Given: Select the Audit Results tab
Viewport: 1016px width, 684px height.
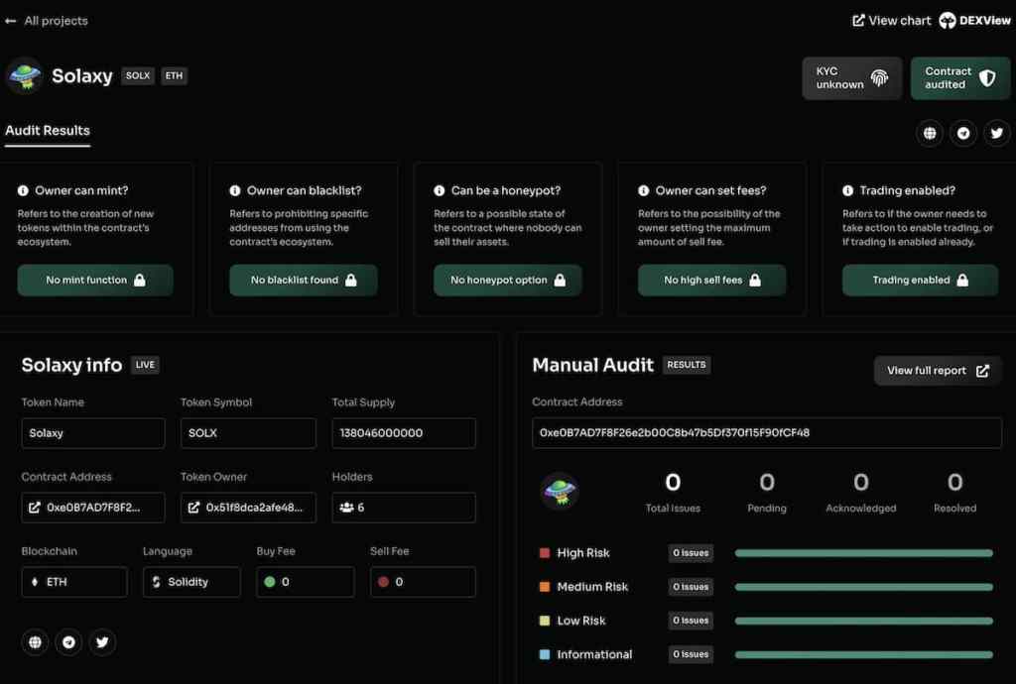Looking at the screenshot, I should click(48, 131).
